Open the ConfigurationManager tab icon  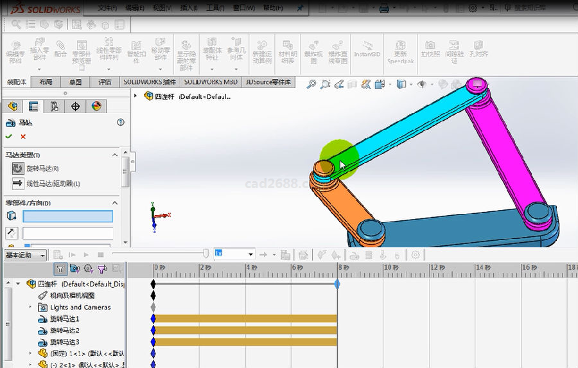click(55, 107)
